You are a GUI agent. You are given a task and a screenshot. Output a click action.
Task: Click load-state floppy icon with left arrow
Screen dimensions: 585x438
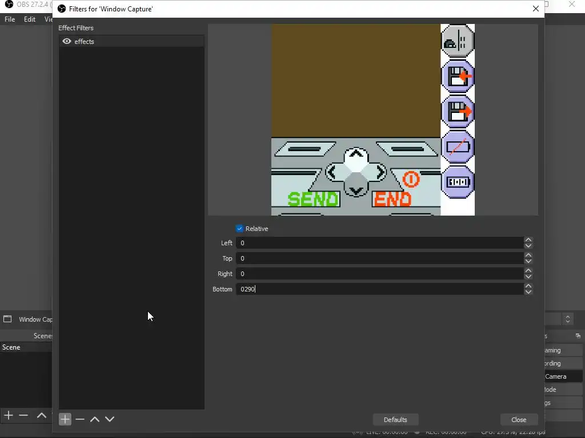(x=458, y=76)
